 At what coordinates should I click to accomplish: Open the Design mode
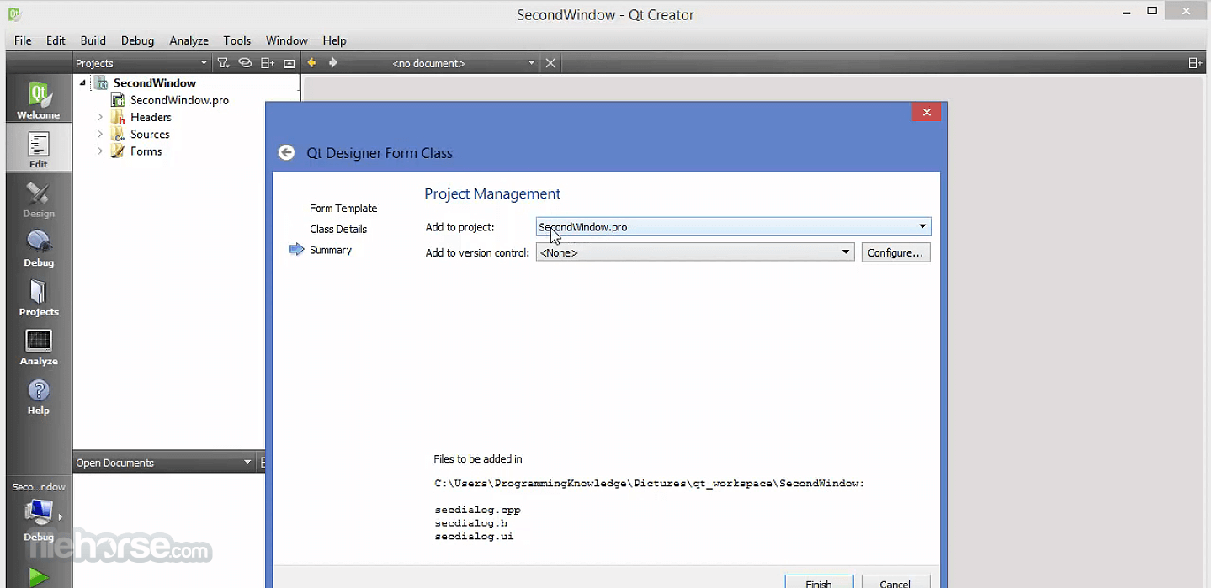coord(39,199)
